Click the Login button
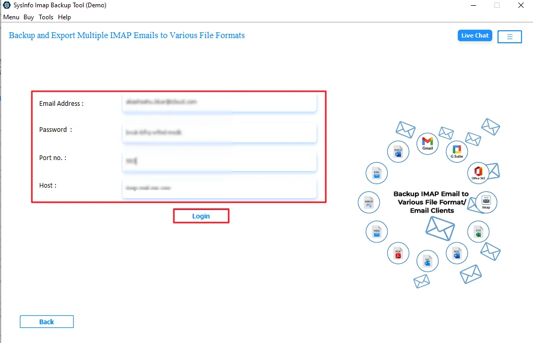Image resolution: width=533 pixels, height=343 pixels. tap(201, 215)
